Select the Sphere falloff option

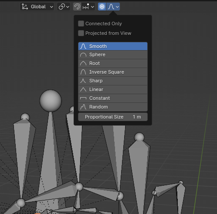click(x=113, y=55)
